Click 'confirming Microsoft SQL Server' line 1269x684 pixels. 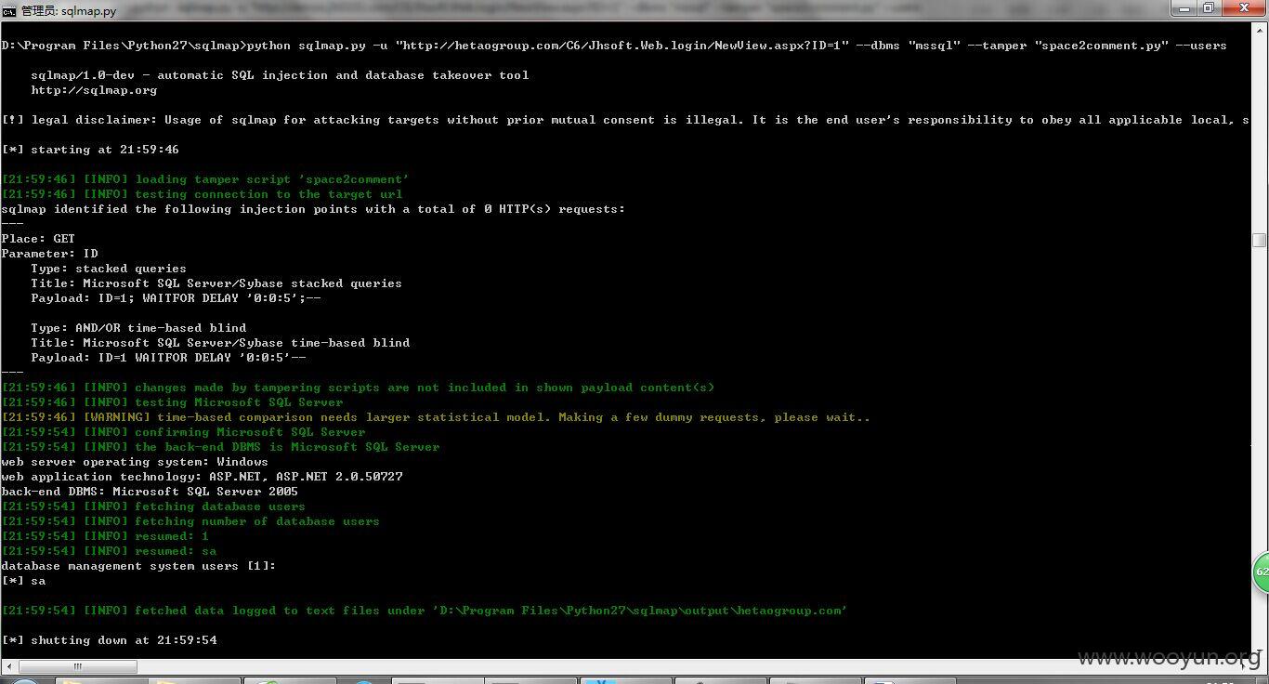(x=183, y=432)
